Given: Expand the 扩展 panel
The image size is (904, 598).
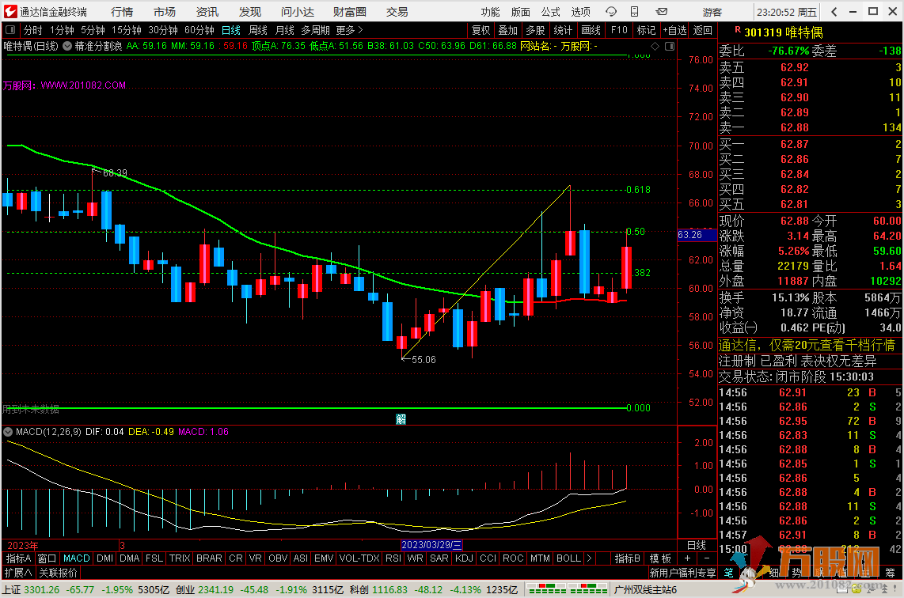Looking at the screenshot, I should (x=18, y=573).
